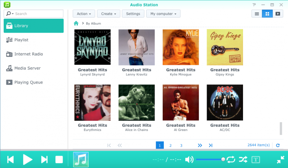Switch to now playing video view

coord(278,14)
